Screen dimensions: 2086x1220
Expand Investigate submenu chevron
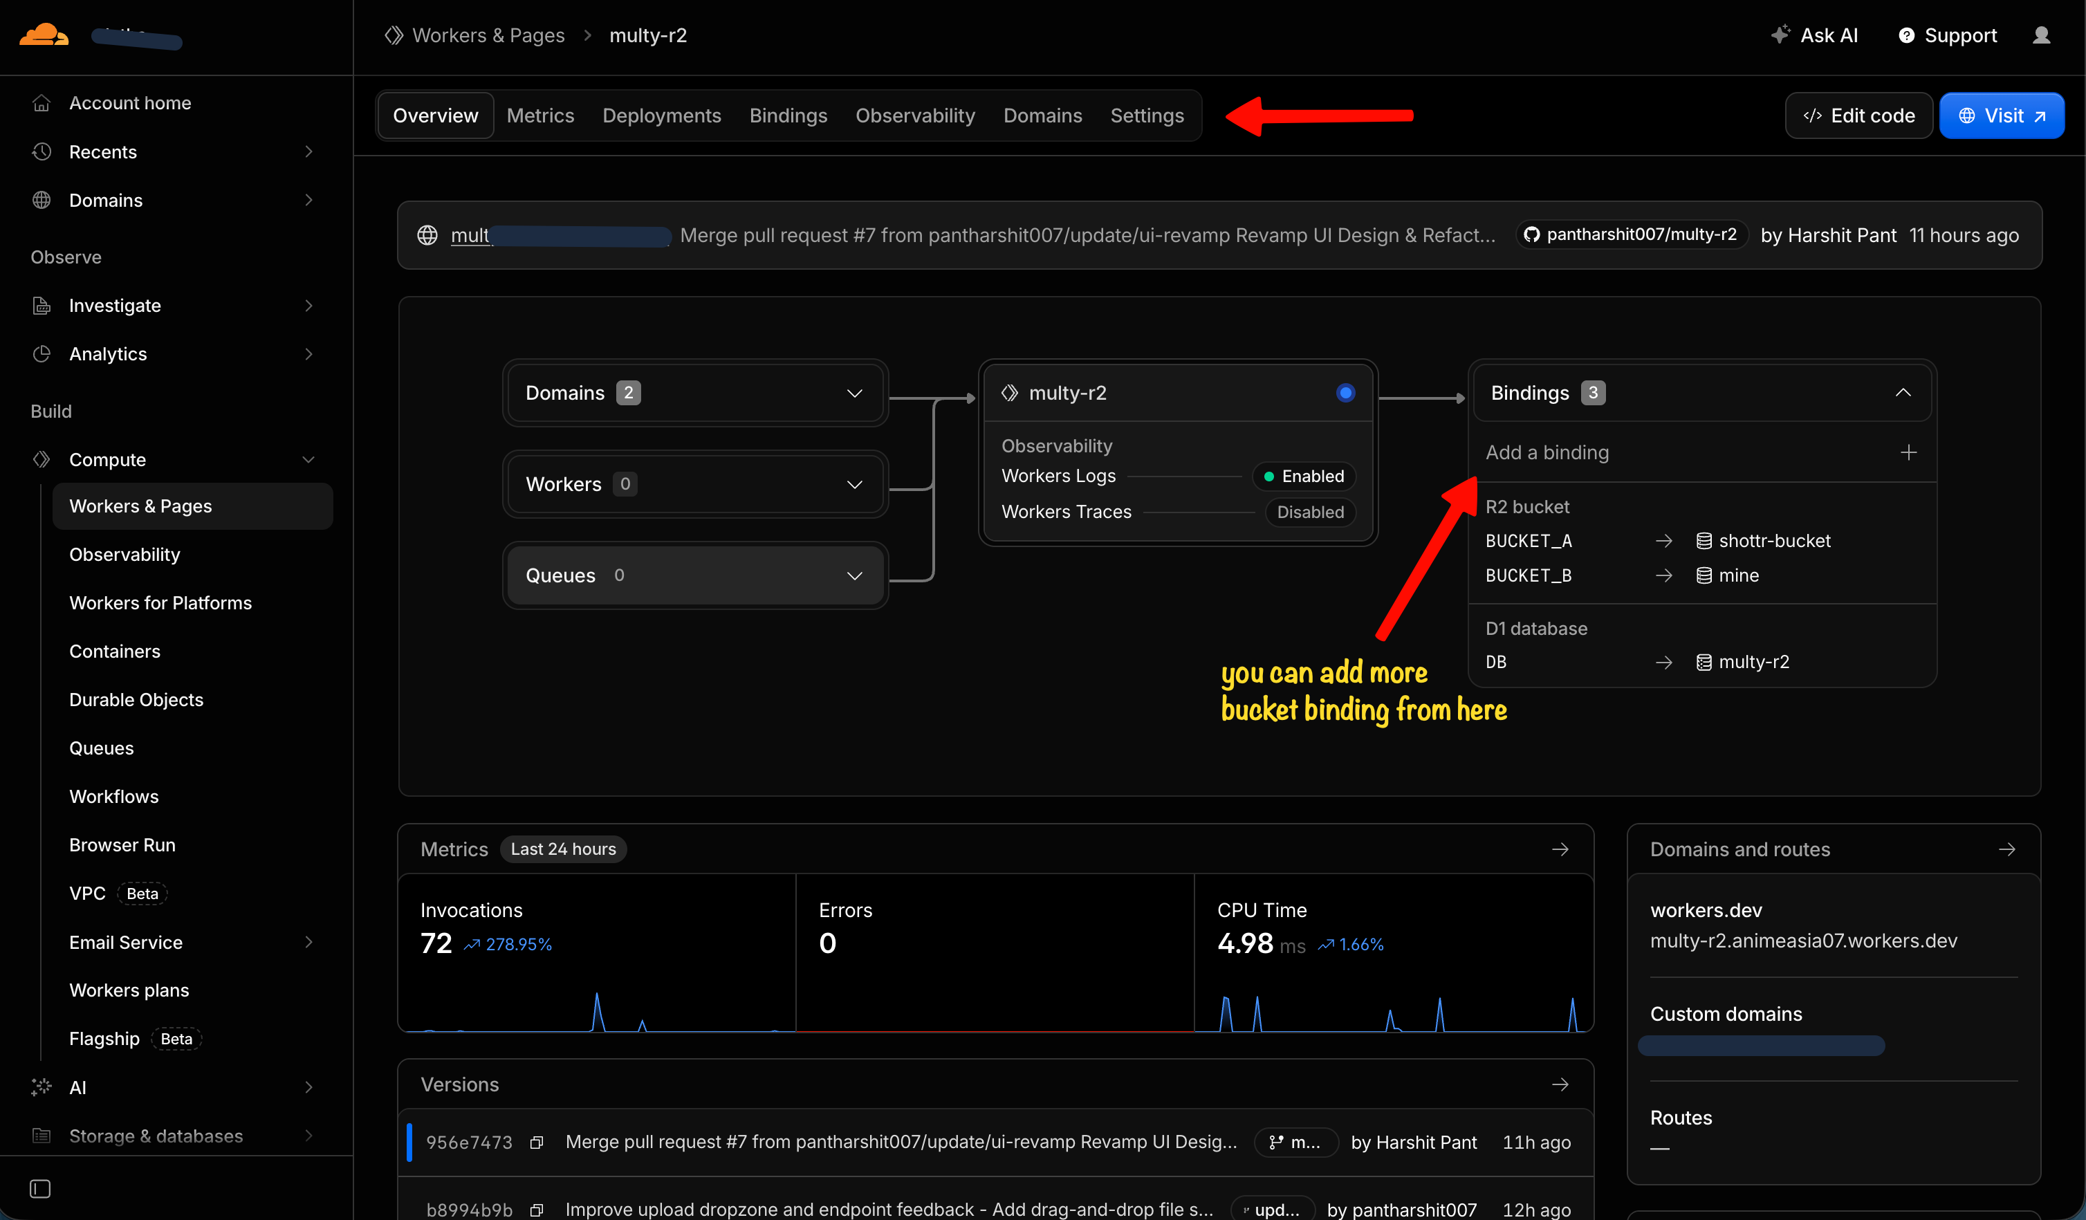(x=308, y=306)
